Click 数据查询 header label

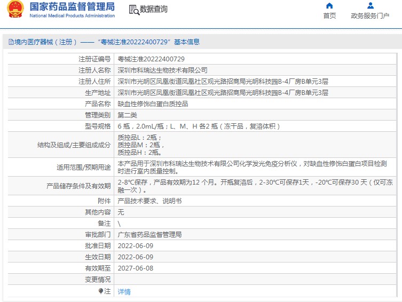tap(153, 9)
